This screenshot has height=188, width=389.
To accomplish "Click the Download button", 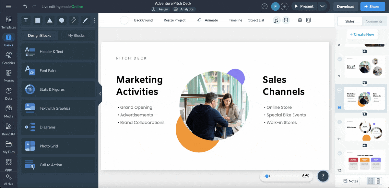I will tap(345, 6).
